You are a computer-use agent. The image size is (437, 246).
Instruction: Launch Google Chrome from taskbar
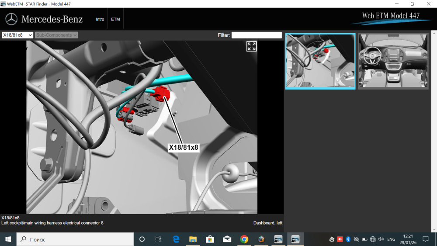[244, 239]
